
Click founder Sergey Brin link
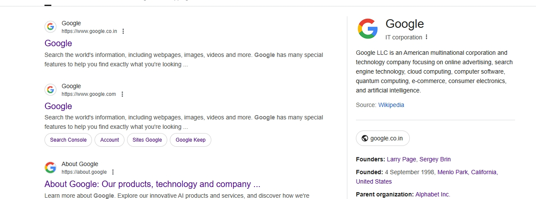pos(435,159)
